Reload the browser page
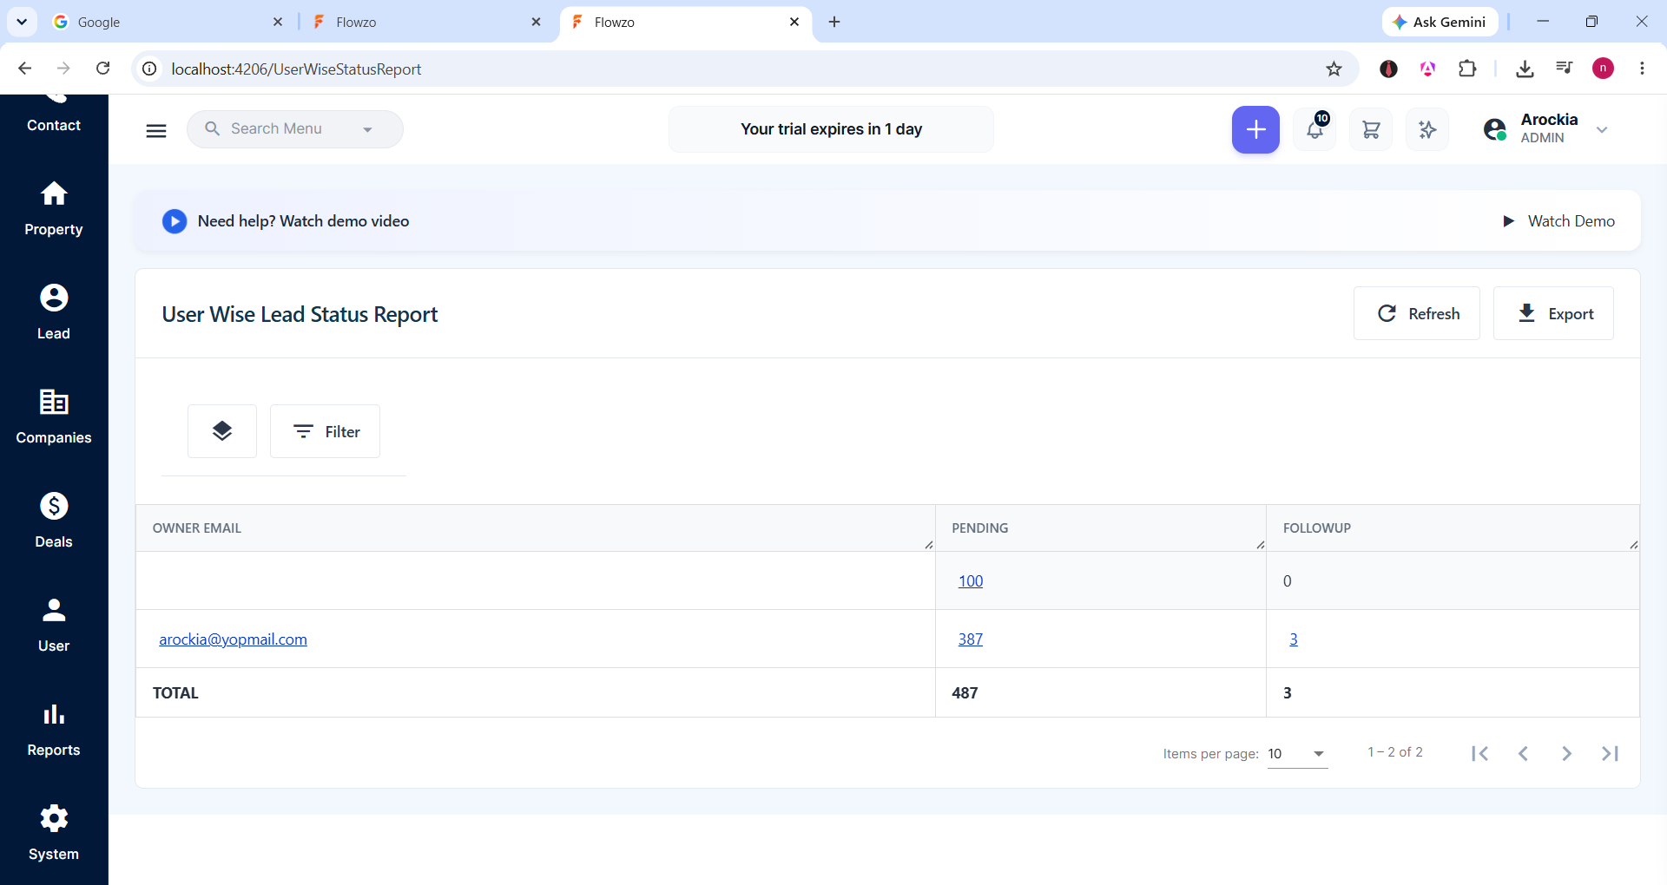The image size is (1667, 885). click(x=102, y=69)
